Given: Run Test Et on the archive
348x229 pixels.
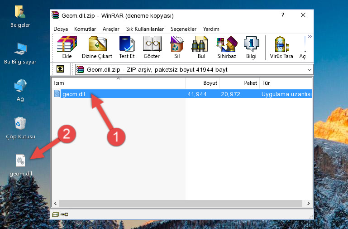Looking at the screenshot, I should pyautogui.click(x=127, y=47).
